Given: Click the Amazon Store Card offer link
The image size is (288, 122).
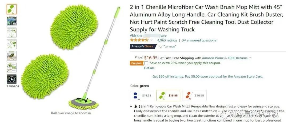Looking at the screenshot, I should pos(208,76).
